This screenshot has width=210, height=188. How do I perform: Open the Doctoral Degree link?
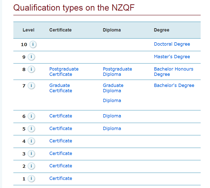click(172, 44)
